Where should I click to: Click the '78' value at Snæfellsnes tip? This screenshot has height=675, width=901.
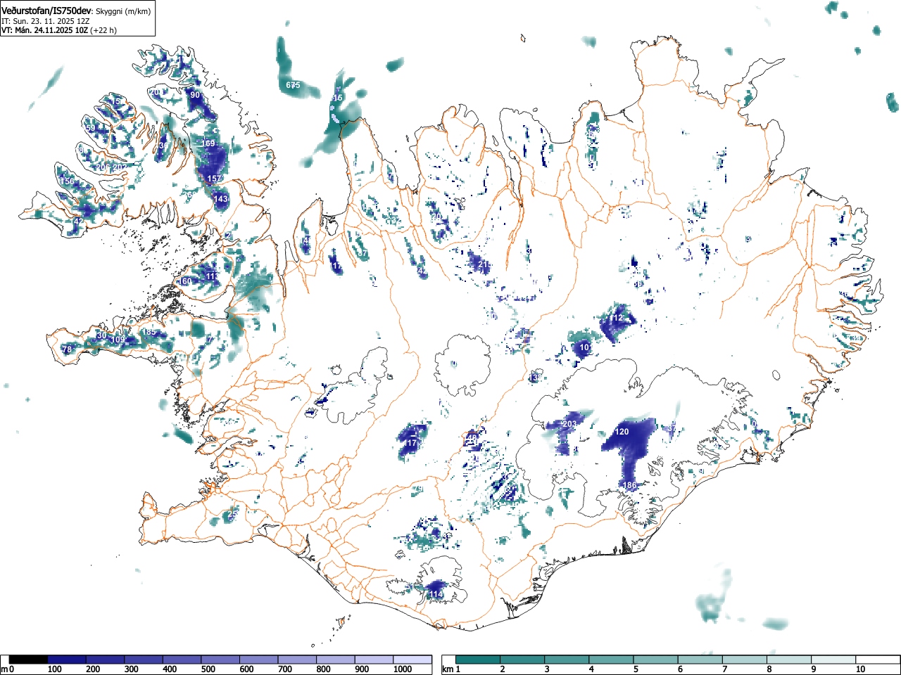tap(68, 349)
